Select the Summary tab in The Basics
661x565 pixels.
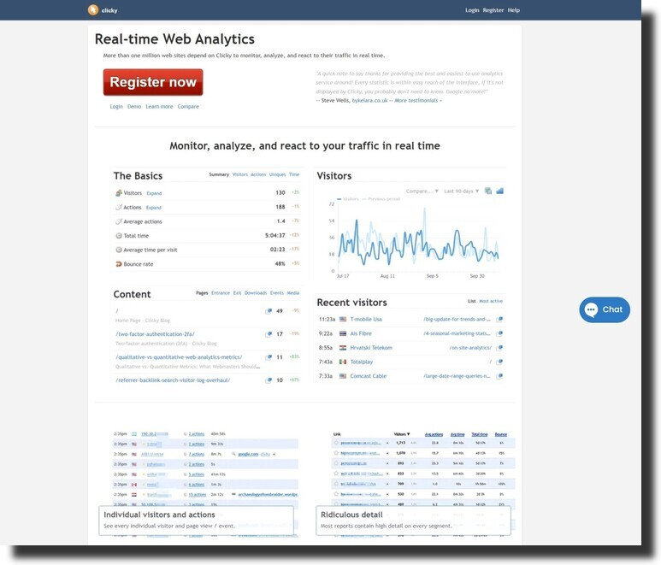219,174
